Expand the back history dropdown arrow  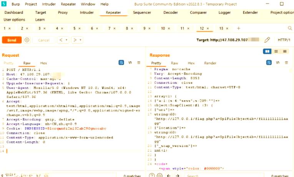[x=66, y=40]
